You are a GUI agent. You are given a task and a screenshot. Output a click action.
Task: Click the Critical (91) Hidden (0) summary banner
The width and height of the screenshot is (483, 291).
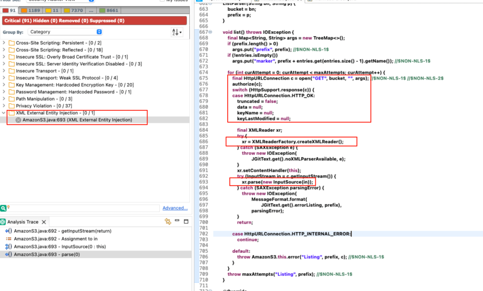(94, 21)
